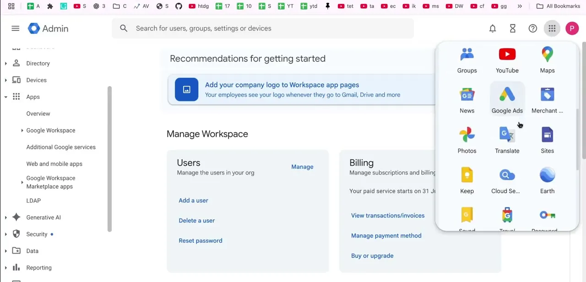Toggle the main menu hamburger icon
586x282 pixels.
[16, 28]
